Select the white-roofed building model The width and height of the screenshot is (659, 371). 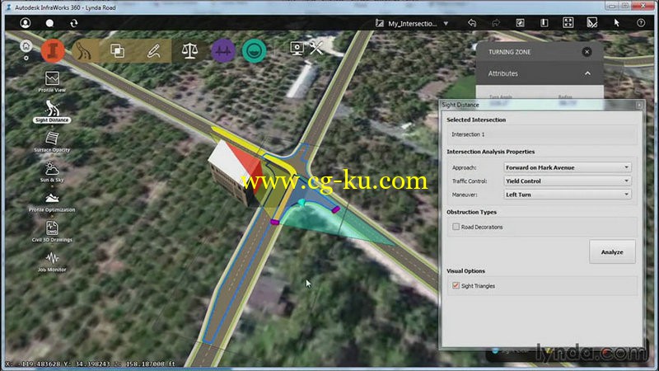[235, 171]
